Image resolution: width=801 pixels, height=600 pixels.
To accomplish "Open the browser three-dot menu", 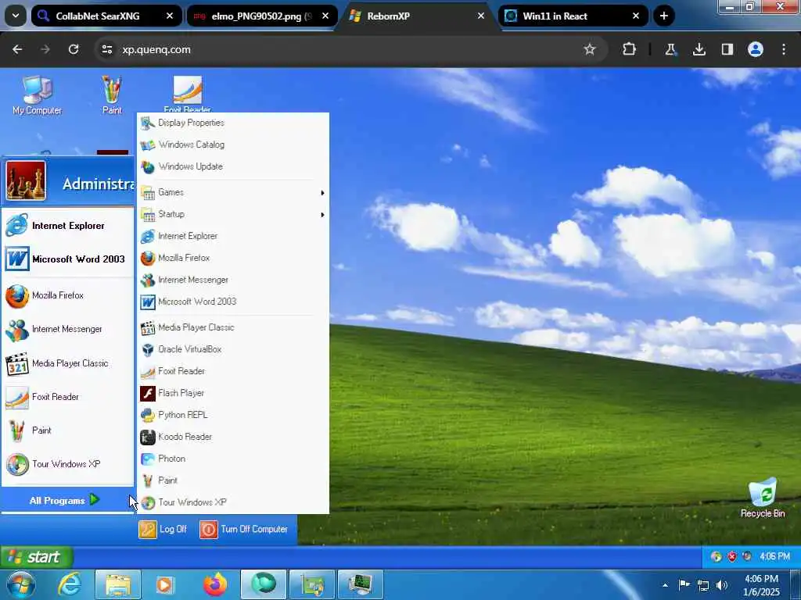I will (784, 49).
